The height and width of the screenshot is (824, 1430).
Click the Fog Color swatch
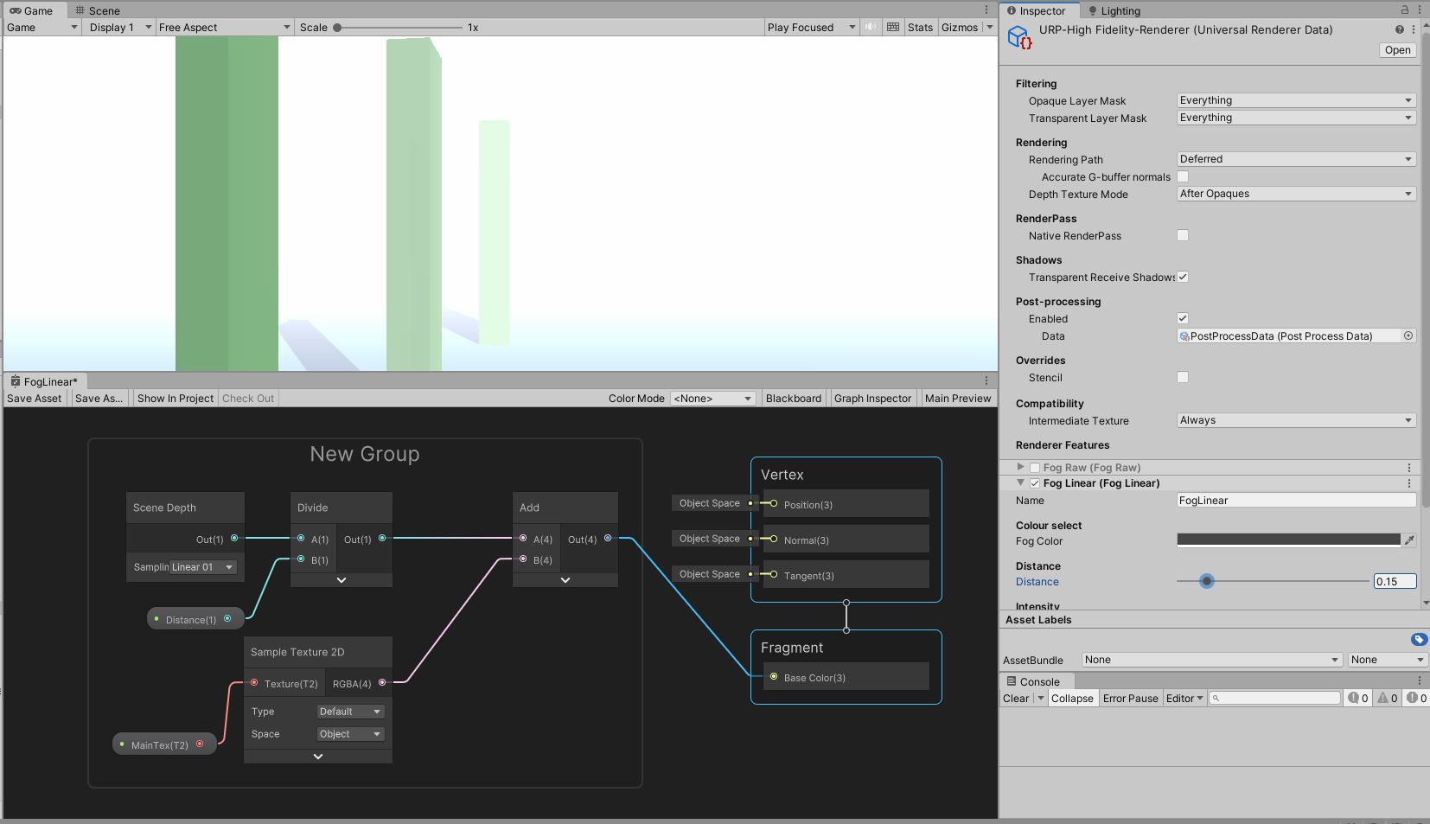point(1286,540)
